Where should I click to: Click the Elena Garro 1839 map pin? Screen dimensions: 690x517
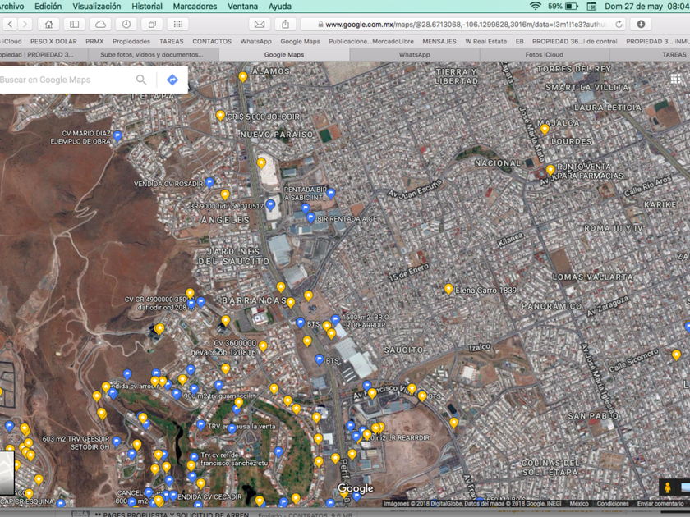[448, 289]
